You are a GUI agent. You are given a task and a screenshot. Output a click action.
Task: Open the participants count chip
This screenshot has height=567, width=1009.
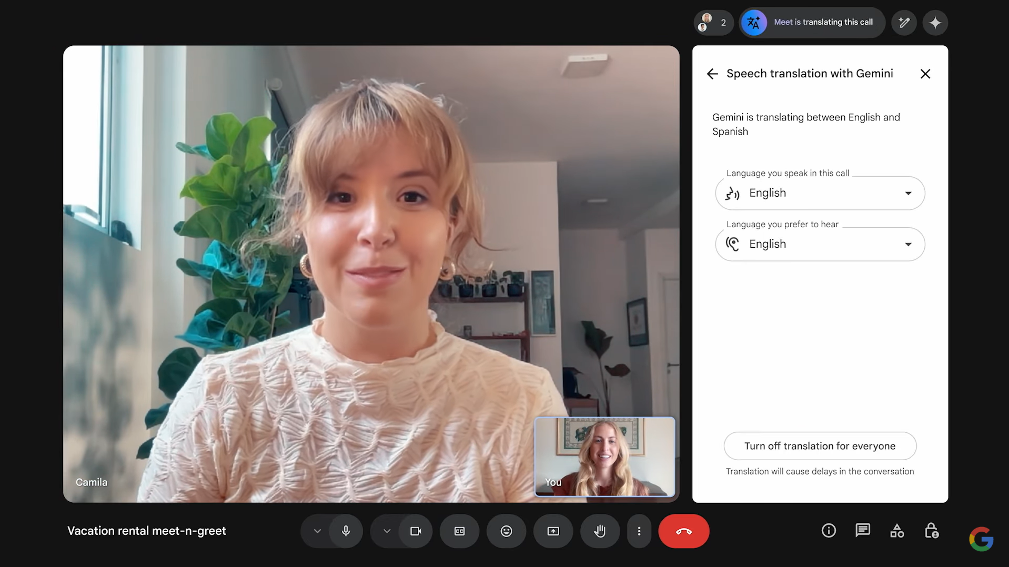point(713,23)
